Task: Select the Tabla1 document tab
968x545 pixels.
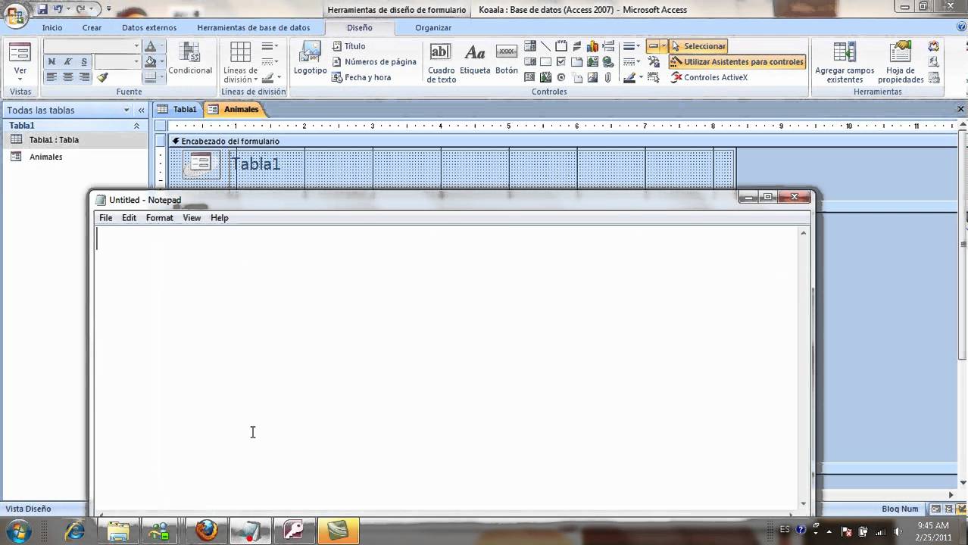Action: pos(178,109)
